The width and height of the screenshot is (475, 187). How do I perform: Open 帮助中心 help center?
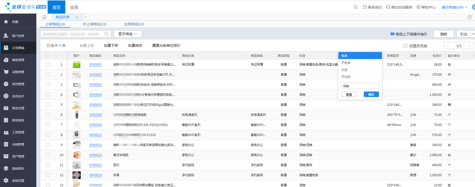426,7
